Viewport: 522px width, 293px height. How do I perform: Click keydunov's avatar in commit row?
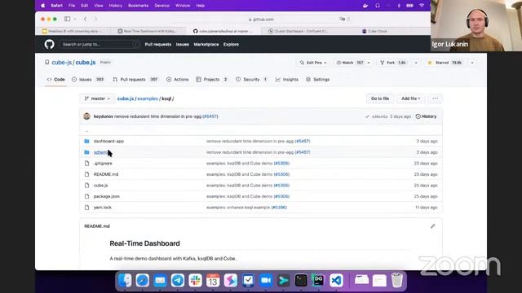pos(87,116)
